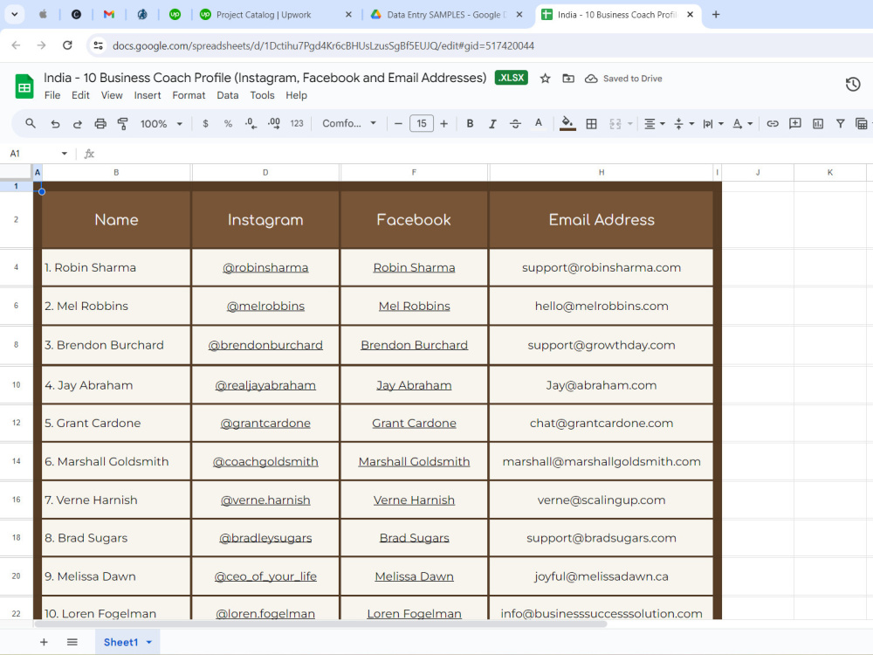
Task: Select cell with verne@scalingup.com
Action: [601, 500]
